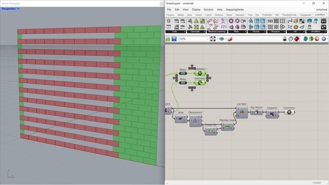The image size is (329, 185).
Task: Click the yellow grid square icon in Generate group
Action: pyautogui.click(x=202, y=21)
